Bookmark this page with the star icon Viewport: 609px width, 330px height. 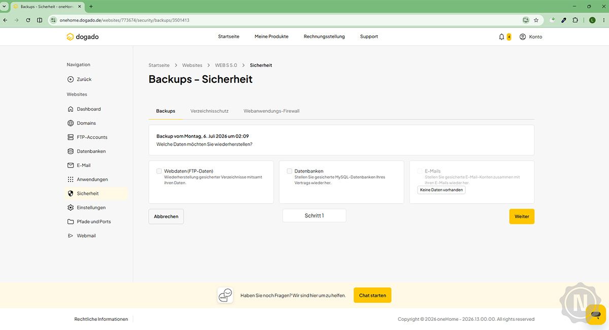point(536,20)
